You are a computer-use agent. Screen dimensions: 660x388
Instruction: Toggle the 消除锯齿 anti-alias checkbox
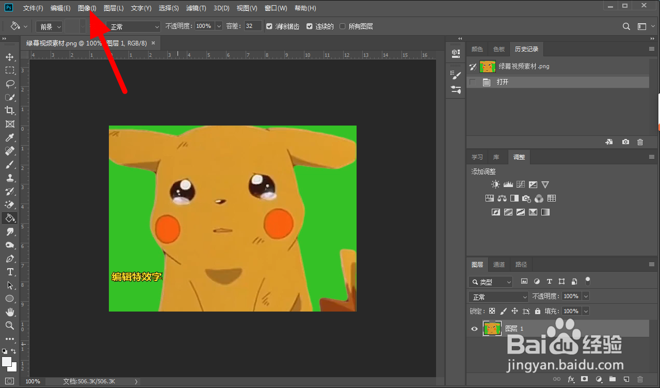[269, 26]
